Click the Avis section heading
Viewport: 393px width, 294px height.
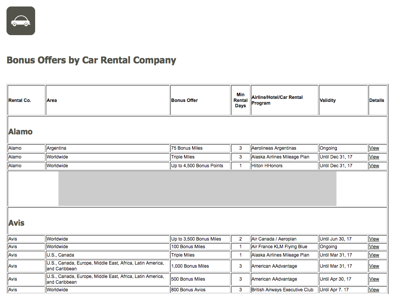click(x=16, y=223)
